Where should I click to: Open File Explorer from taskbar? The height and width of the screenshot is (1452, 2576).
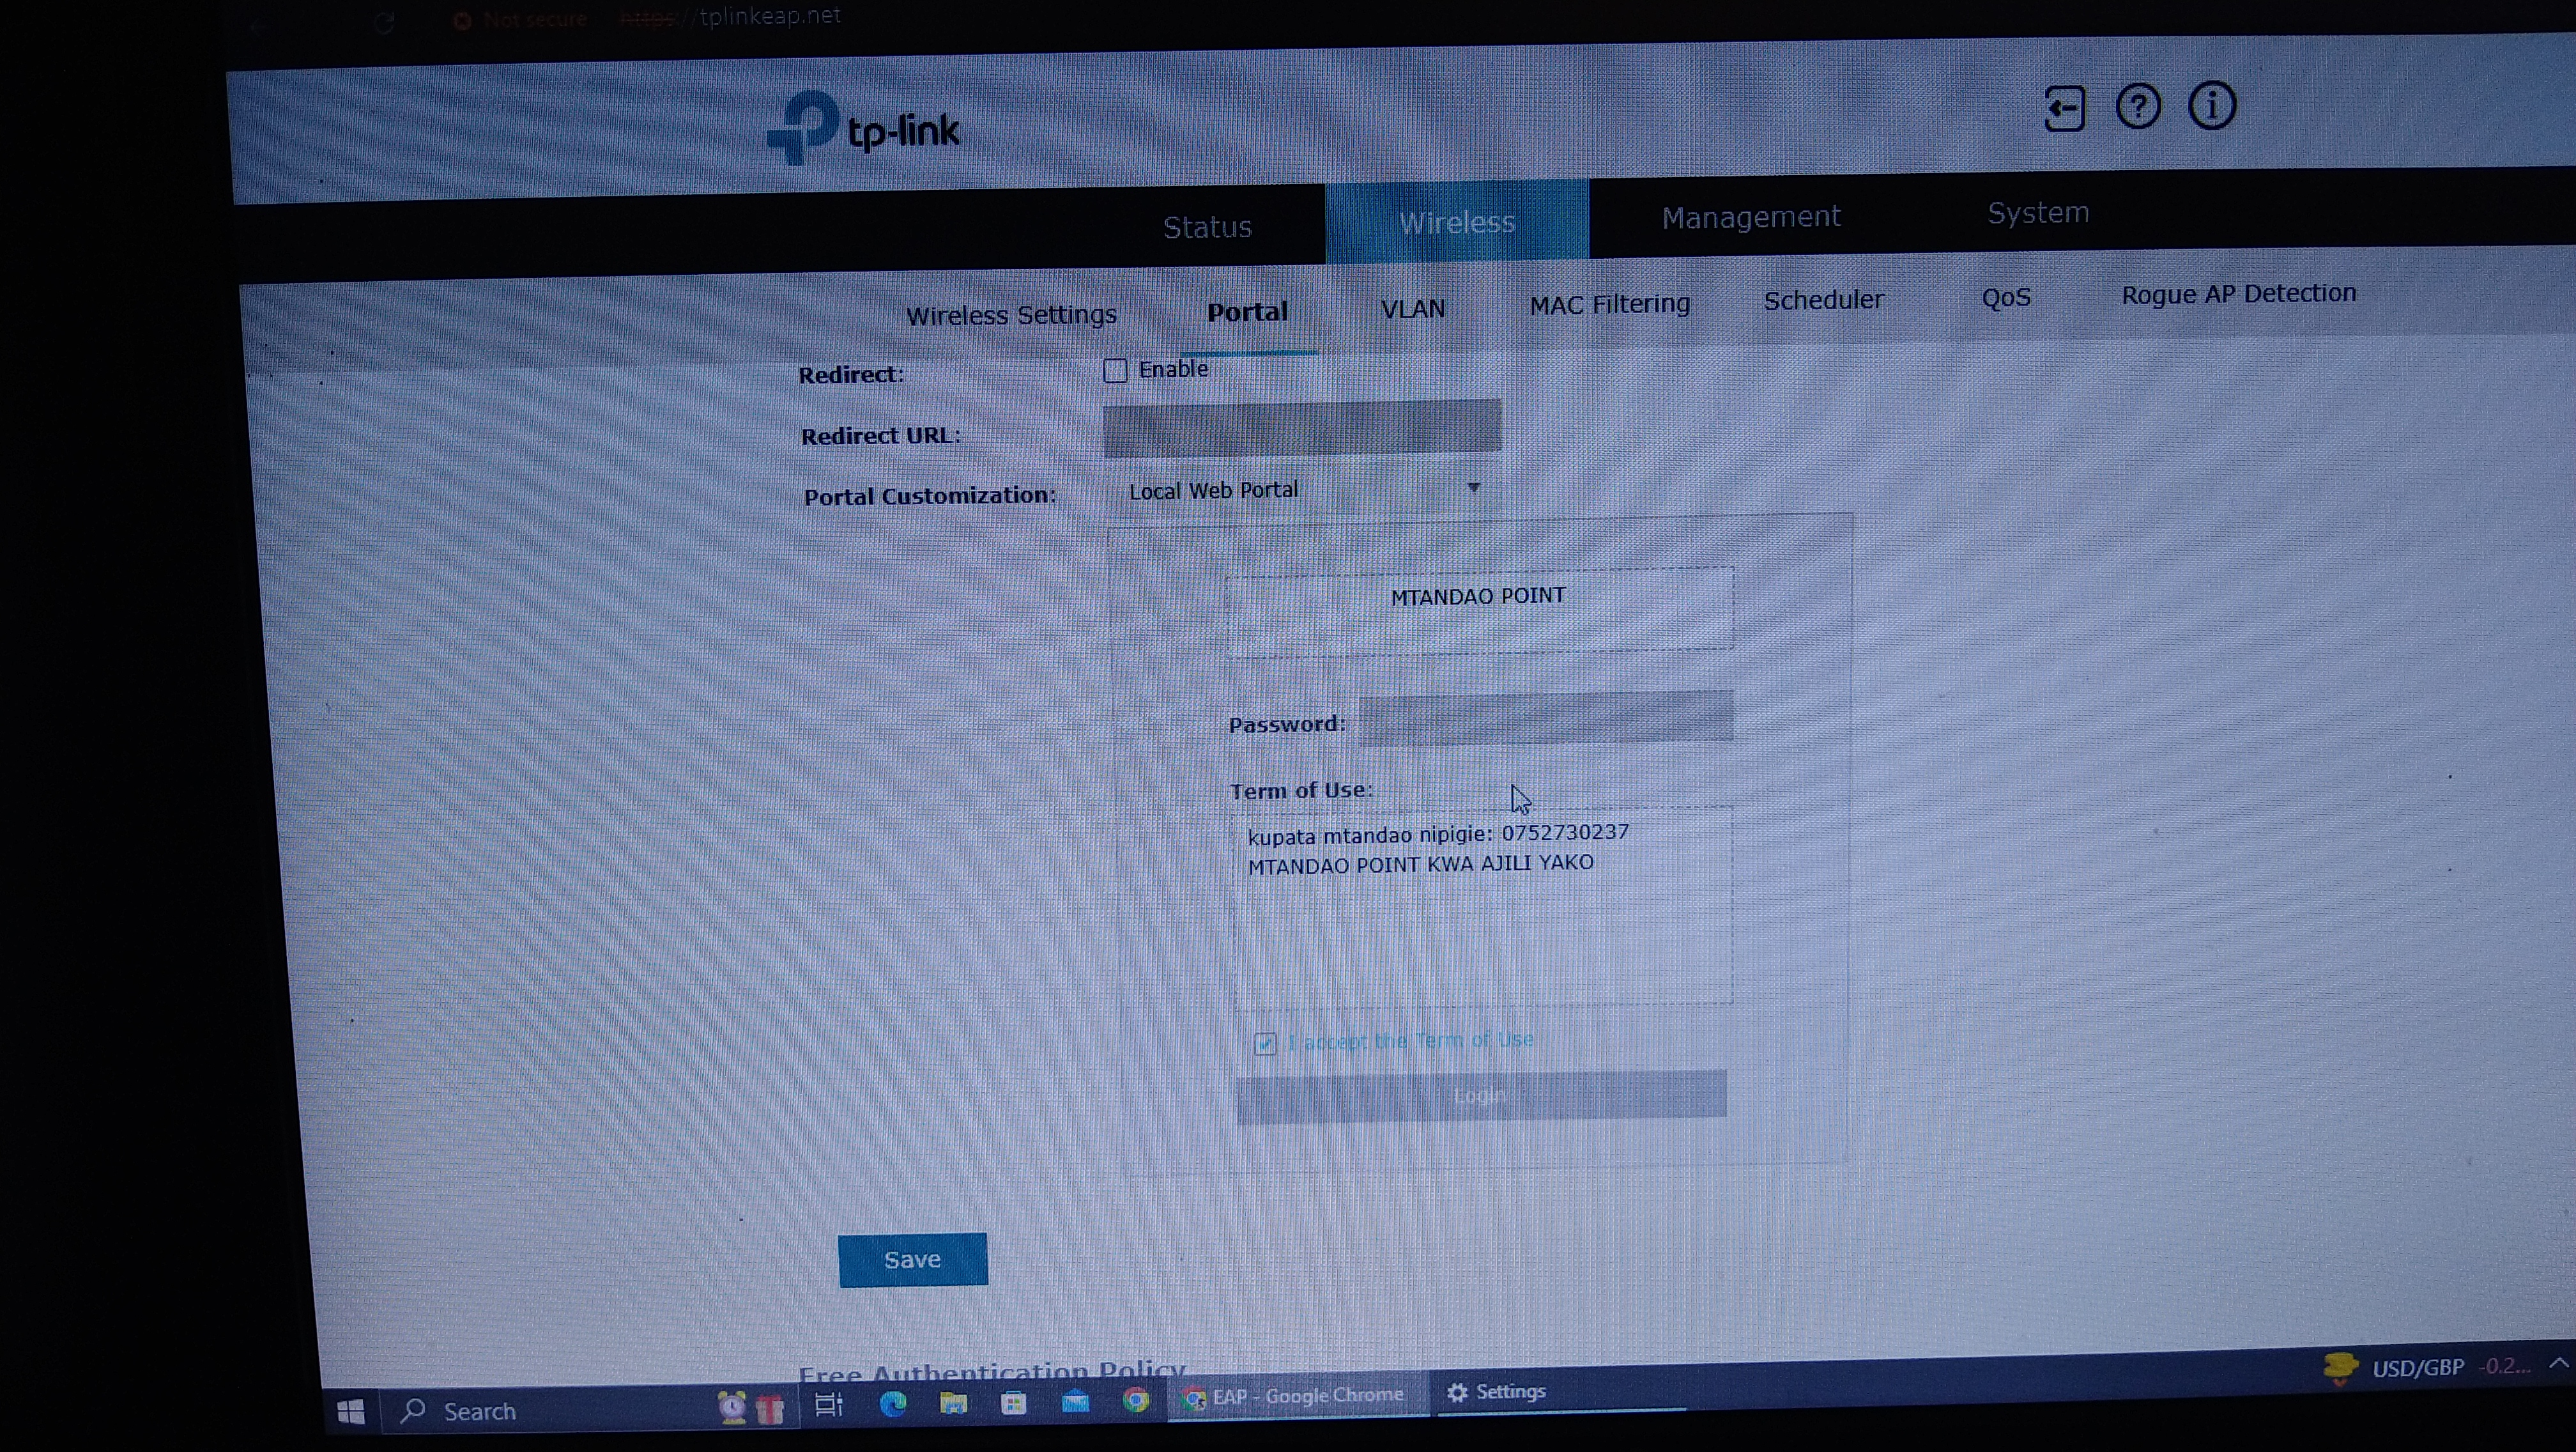coord(953,1404)
